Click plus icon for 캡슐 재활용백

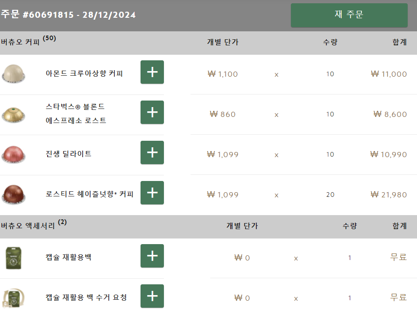[152, 256]
